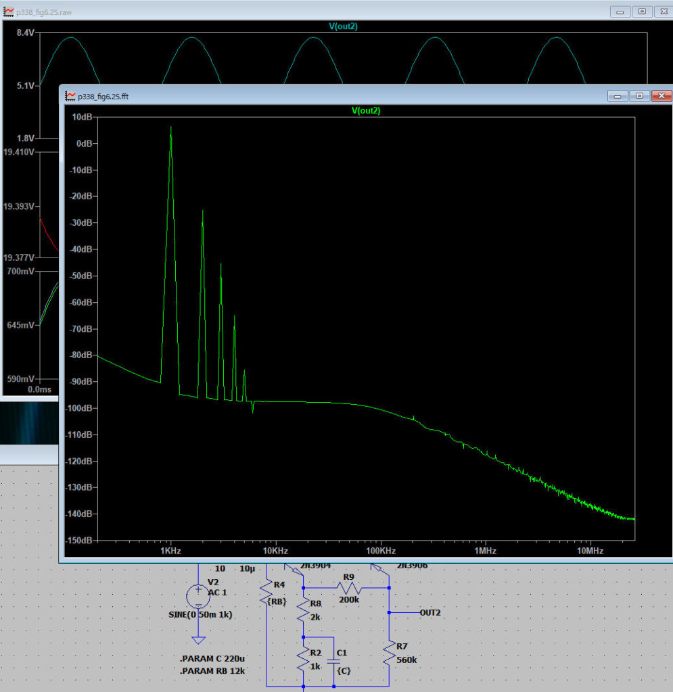
Task: Select the V2 voltage source symbol
Action: (x=198, y=595)
